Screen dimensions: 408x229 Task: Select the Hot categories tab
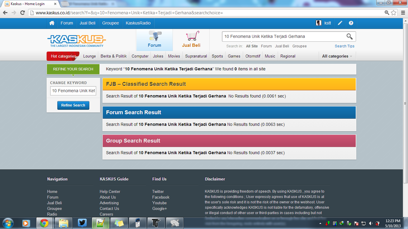pos(63,56)
